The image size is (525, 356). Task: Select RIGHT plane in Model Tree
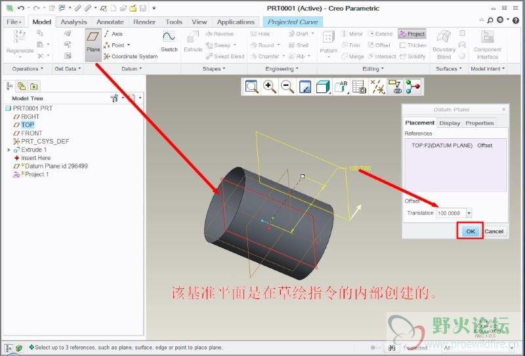[x=30, y=117]
